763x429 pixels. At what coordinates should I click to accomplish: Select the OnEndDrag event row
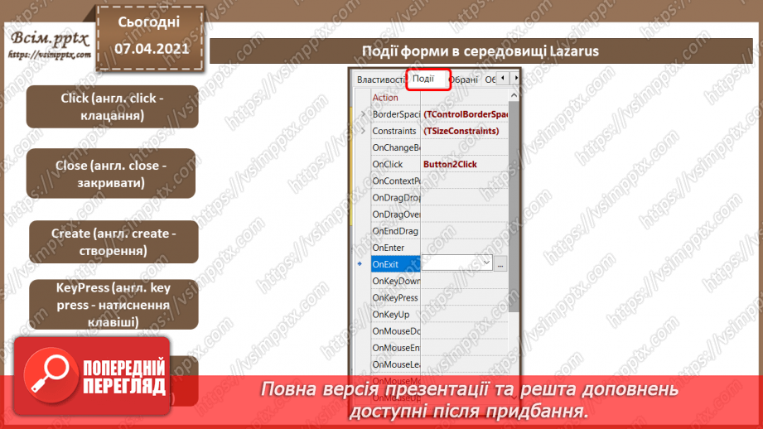click(439, 231)
